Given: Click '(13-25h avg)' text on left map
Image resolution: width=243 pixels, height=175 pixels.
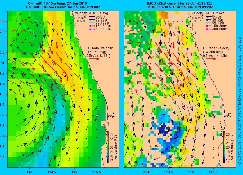Looking at the screenshot, I should [96, 52].
